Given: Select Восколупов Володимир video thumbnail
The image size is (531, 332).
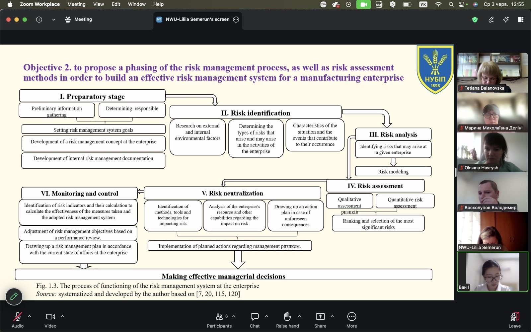Looking at the screenshot, I should [493, 192].
